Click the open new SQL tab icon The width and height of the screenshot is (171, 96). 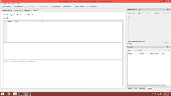(4, 14)
